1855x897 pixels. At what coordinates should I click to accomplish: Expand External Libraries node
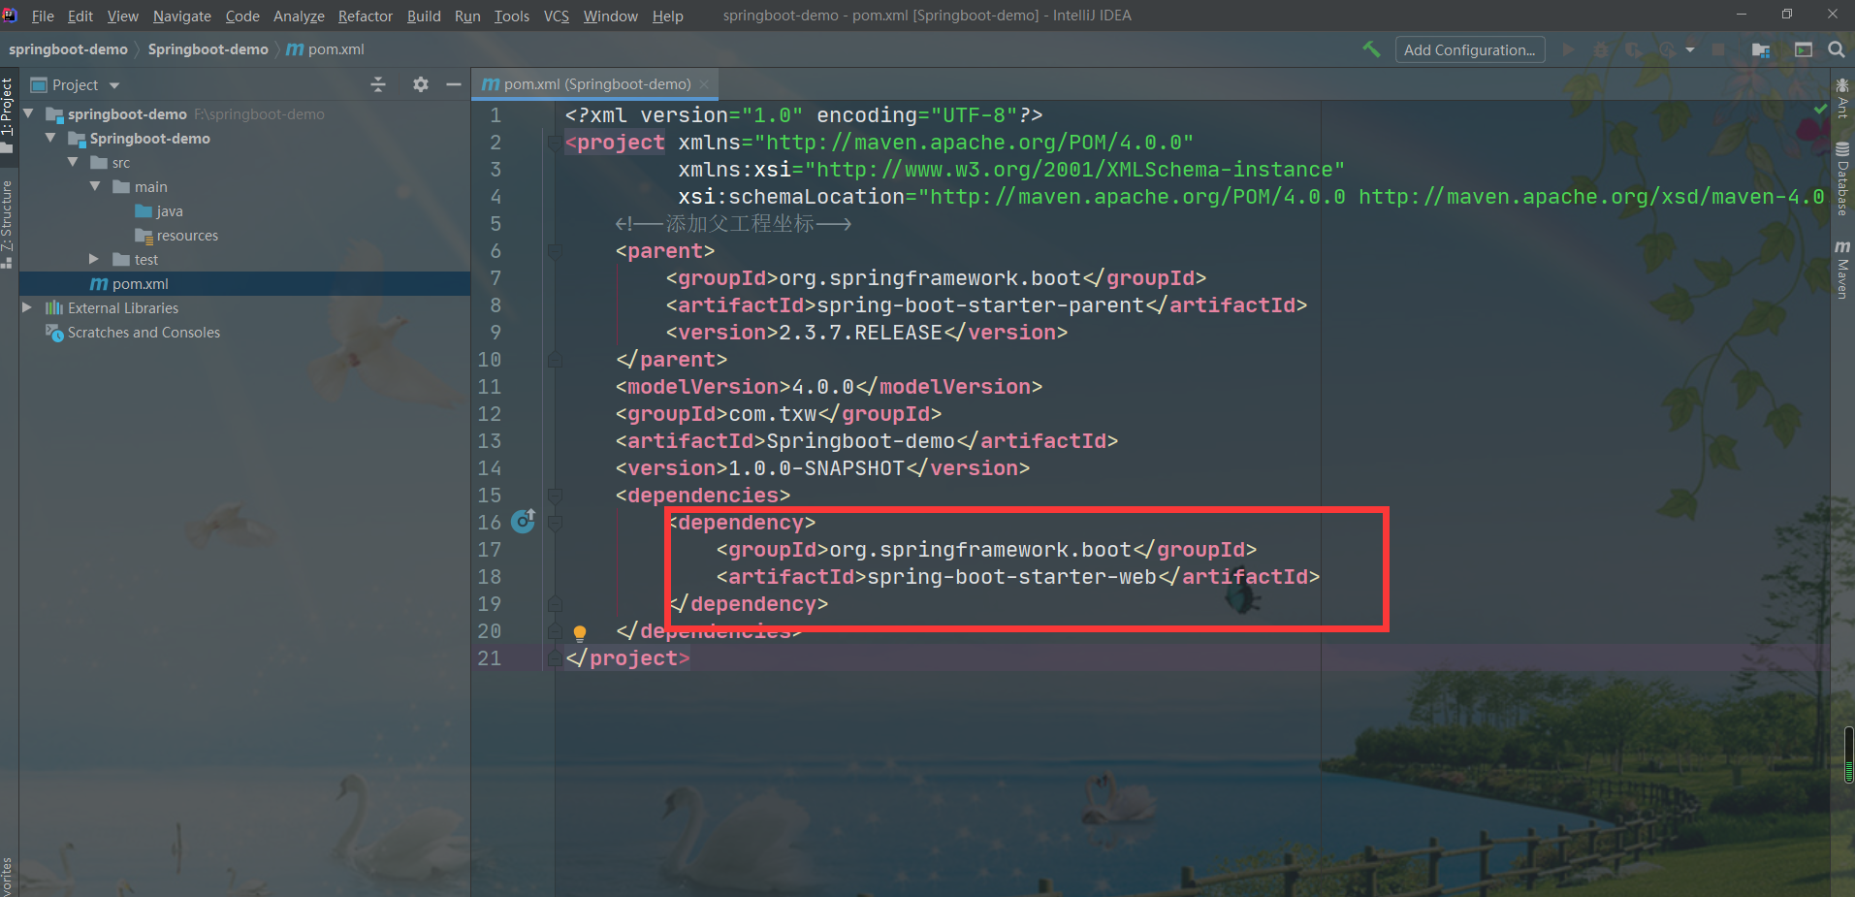[27, 307]
